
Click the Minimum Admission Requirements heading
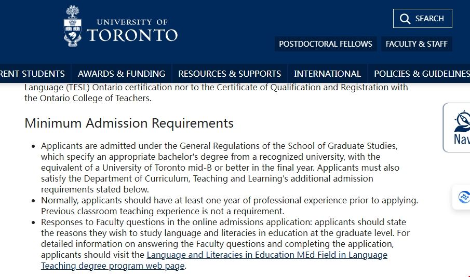point(129,123)
